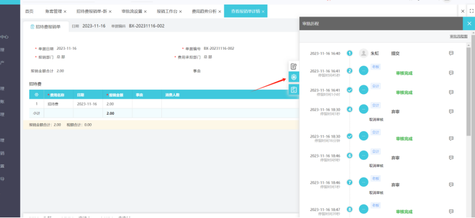Close all tabs using the top-right X
475x218 pixels.
tap(462, 11)
